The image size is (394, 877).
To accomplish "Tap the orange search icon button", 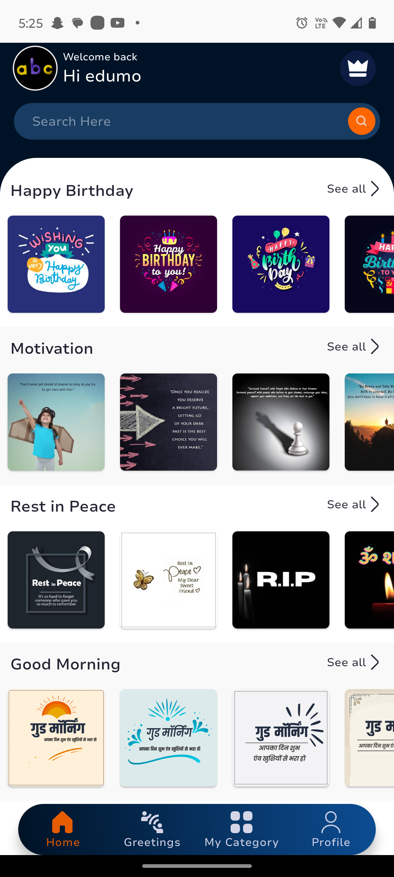I will [x=362, y=121].
